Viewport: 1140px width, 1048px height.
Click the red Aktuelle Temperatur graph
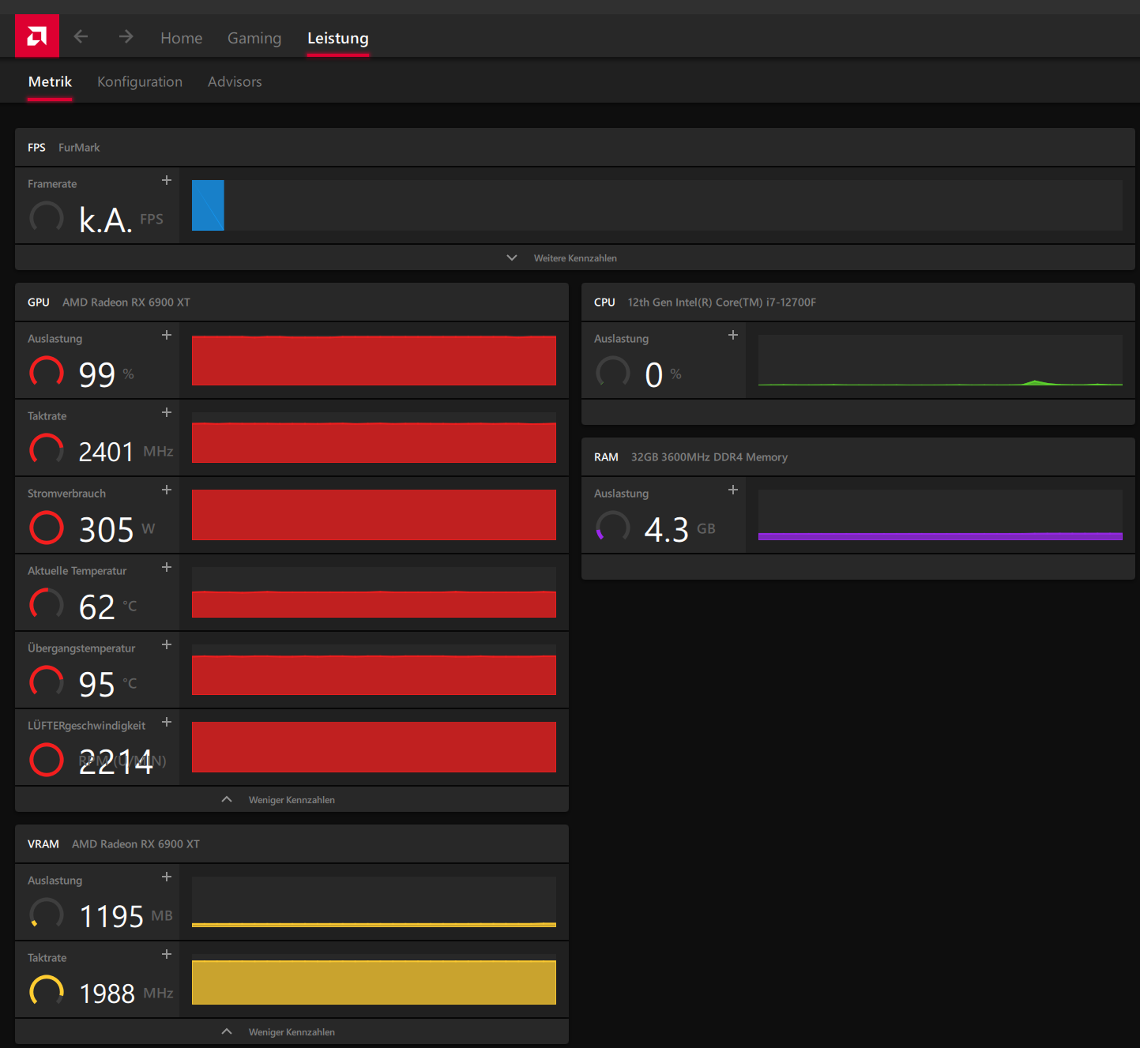point(374,592)
